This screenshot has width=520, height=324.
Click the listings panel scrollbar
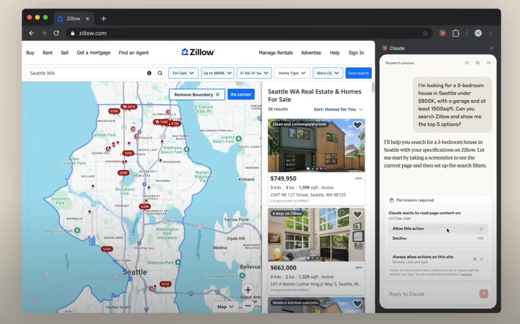coord(373,87)
